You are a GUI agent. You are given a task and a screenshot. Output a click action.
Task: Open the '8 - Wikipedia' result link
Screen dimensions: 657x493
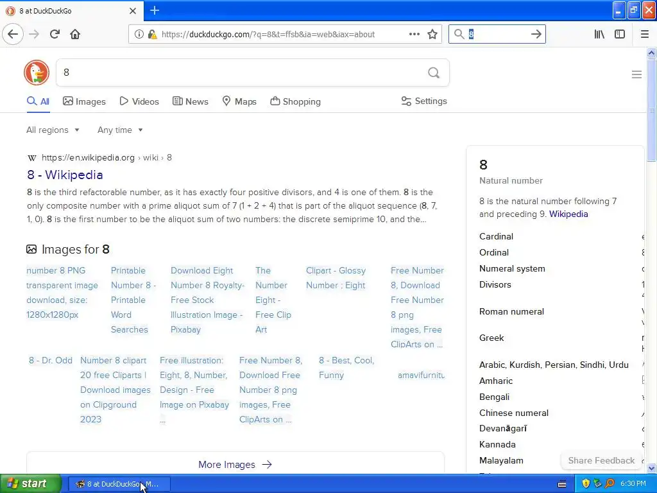tap(65, 175)
